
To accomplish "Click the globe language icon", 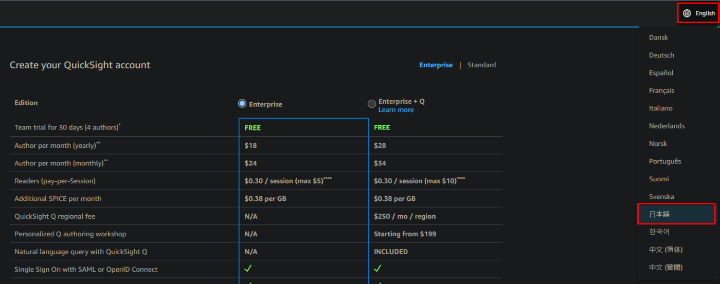I will pyautogui.click(x=687, y=13).
